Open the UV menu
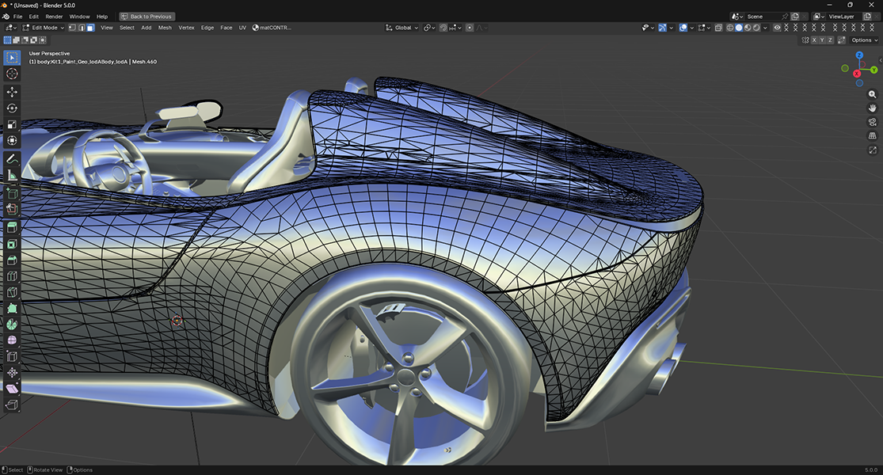Screen dimensions: 883x475 (x=242, y=28)
